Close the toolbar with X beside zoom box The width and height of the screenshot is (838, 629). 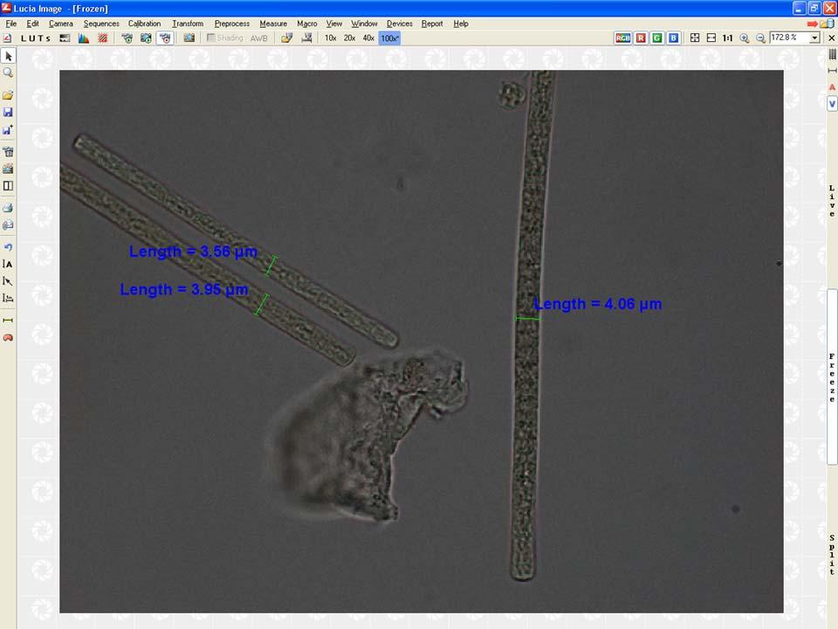[832, 38]
